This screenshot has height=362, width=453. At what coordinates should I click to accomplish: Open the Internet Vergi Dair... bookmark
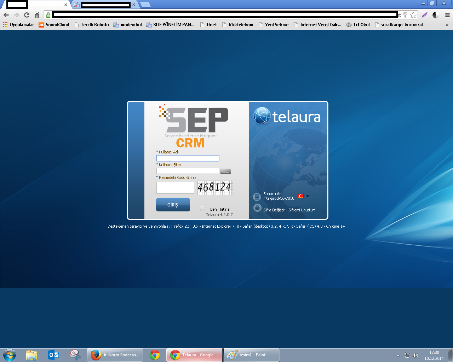pyautogui.click(x=318, y=25)
